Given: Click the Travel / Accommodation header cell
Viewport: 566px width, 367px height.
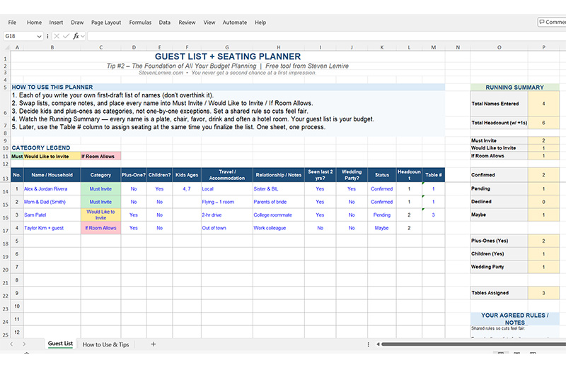Looking at the screenshot, I should point(227,174).
